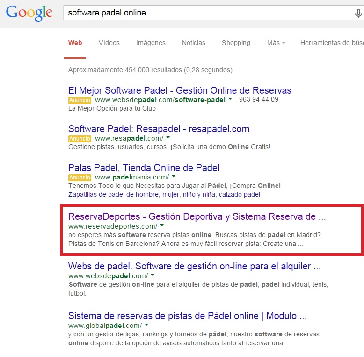Expand arrow next to www.websdepadel.com/ organic URL
Viewport: 364px width, 357px height.
point(153,275)
